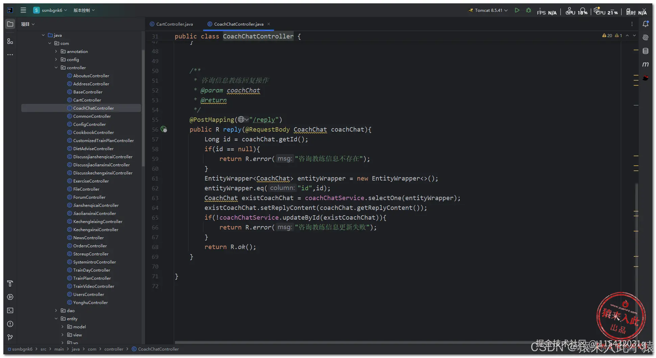Close the CoachChatController.java tab
Viewport: 656px width, 358px height.
click(x=269, y=24)
